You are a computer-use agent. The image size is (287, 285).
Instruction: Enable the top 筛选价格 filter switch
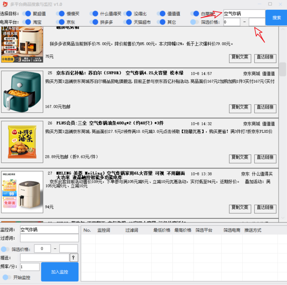(x=195, y=22)
